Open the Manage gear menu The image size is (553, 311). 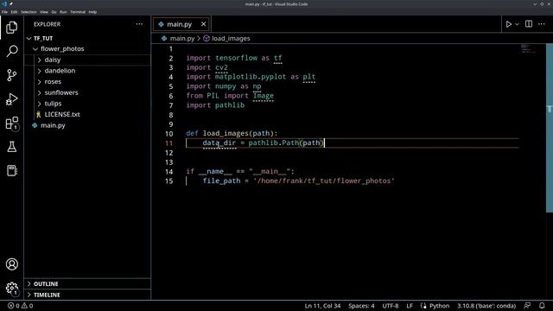click(11, 288)
